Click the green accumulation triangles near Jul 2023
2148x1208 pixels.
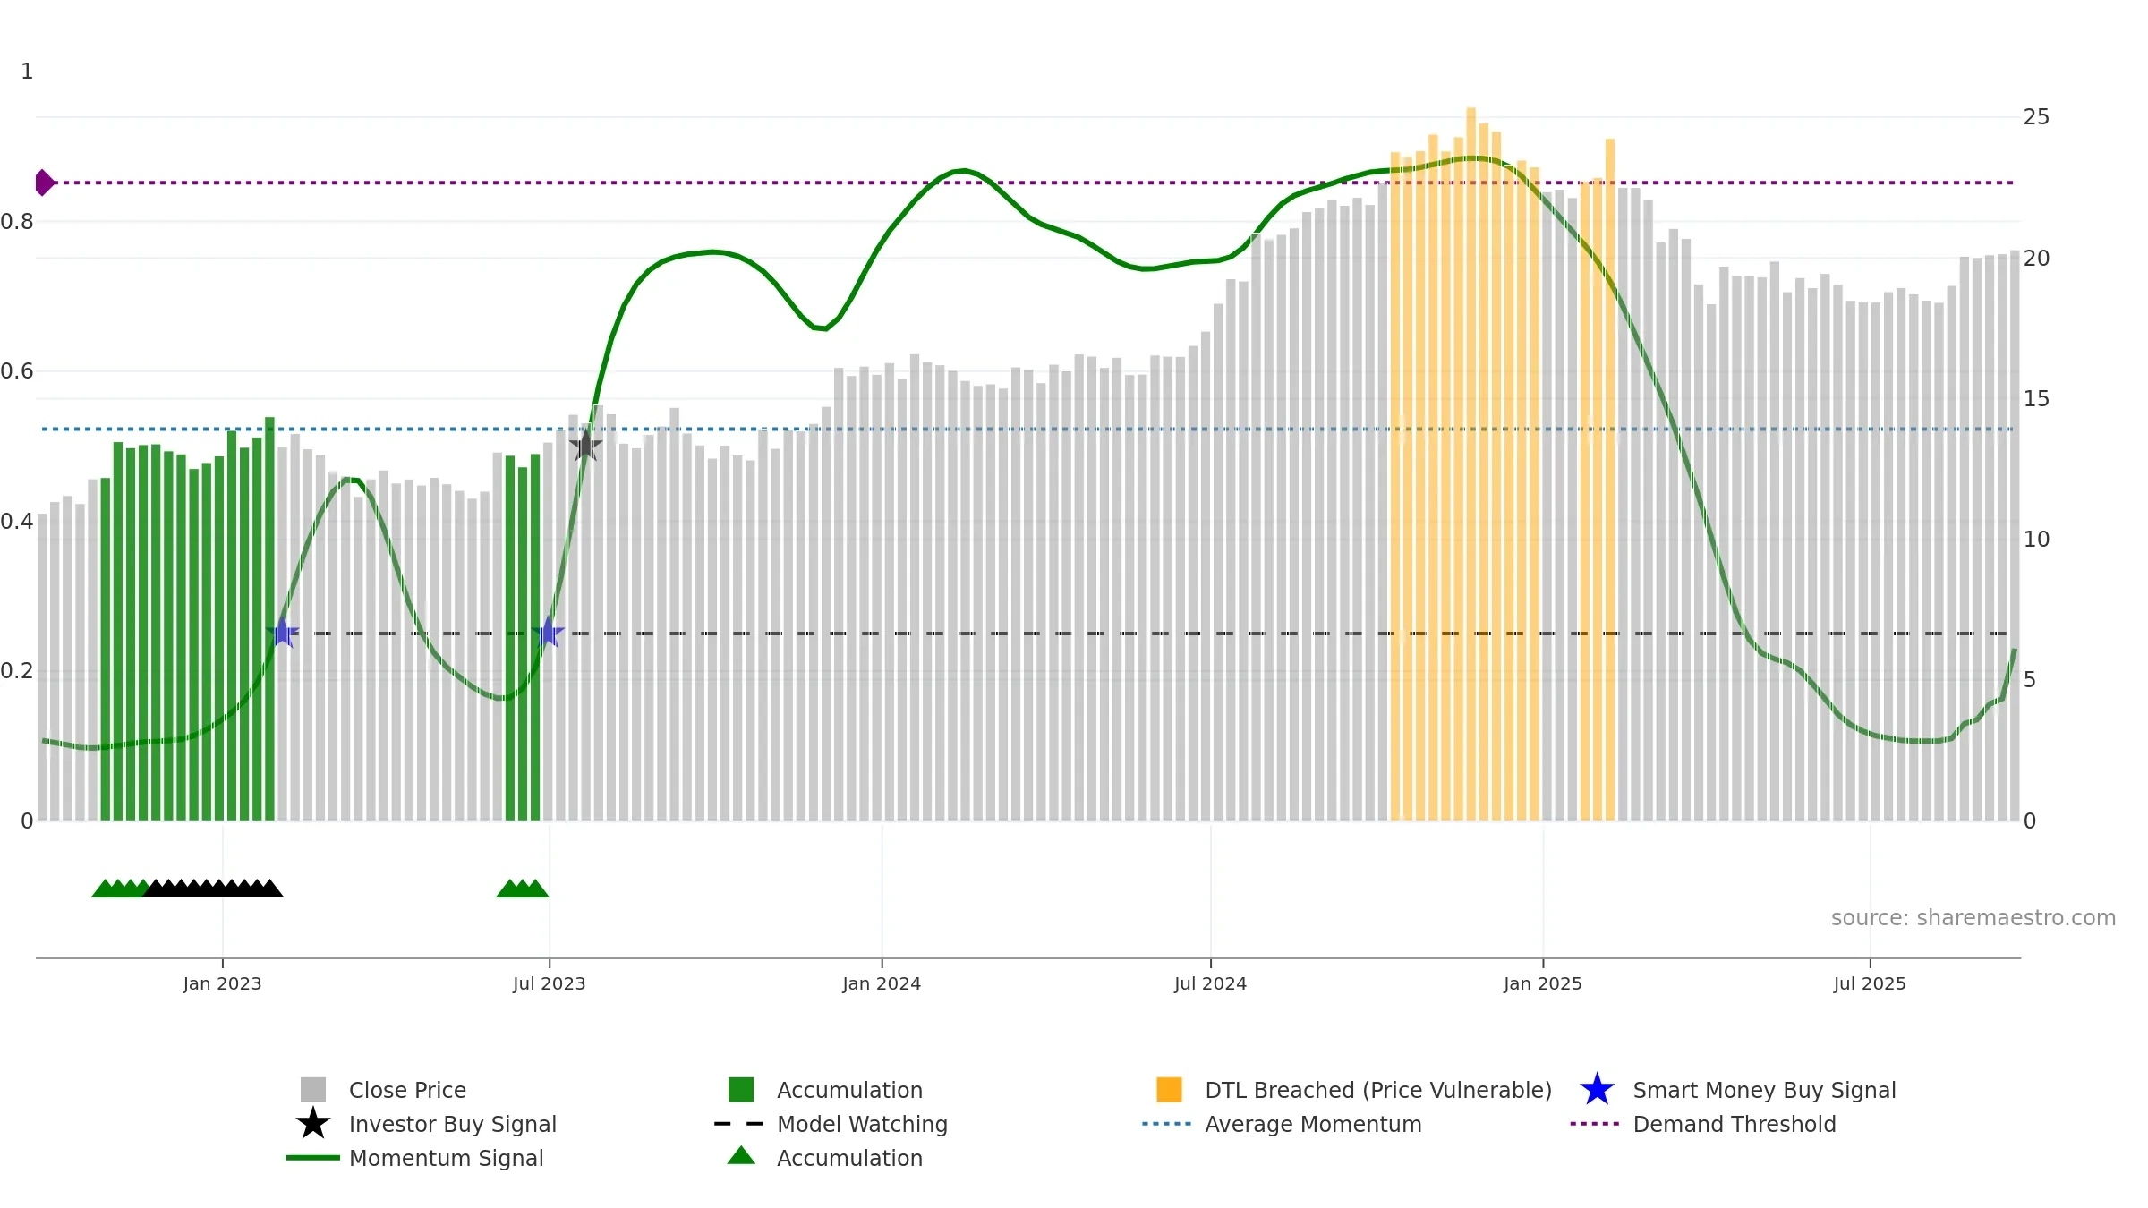tap(523, 888)
